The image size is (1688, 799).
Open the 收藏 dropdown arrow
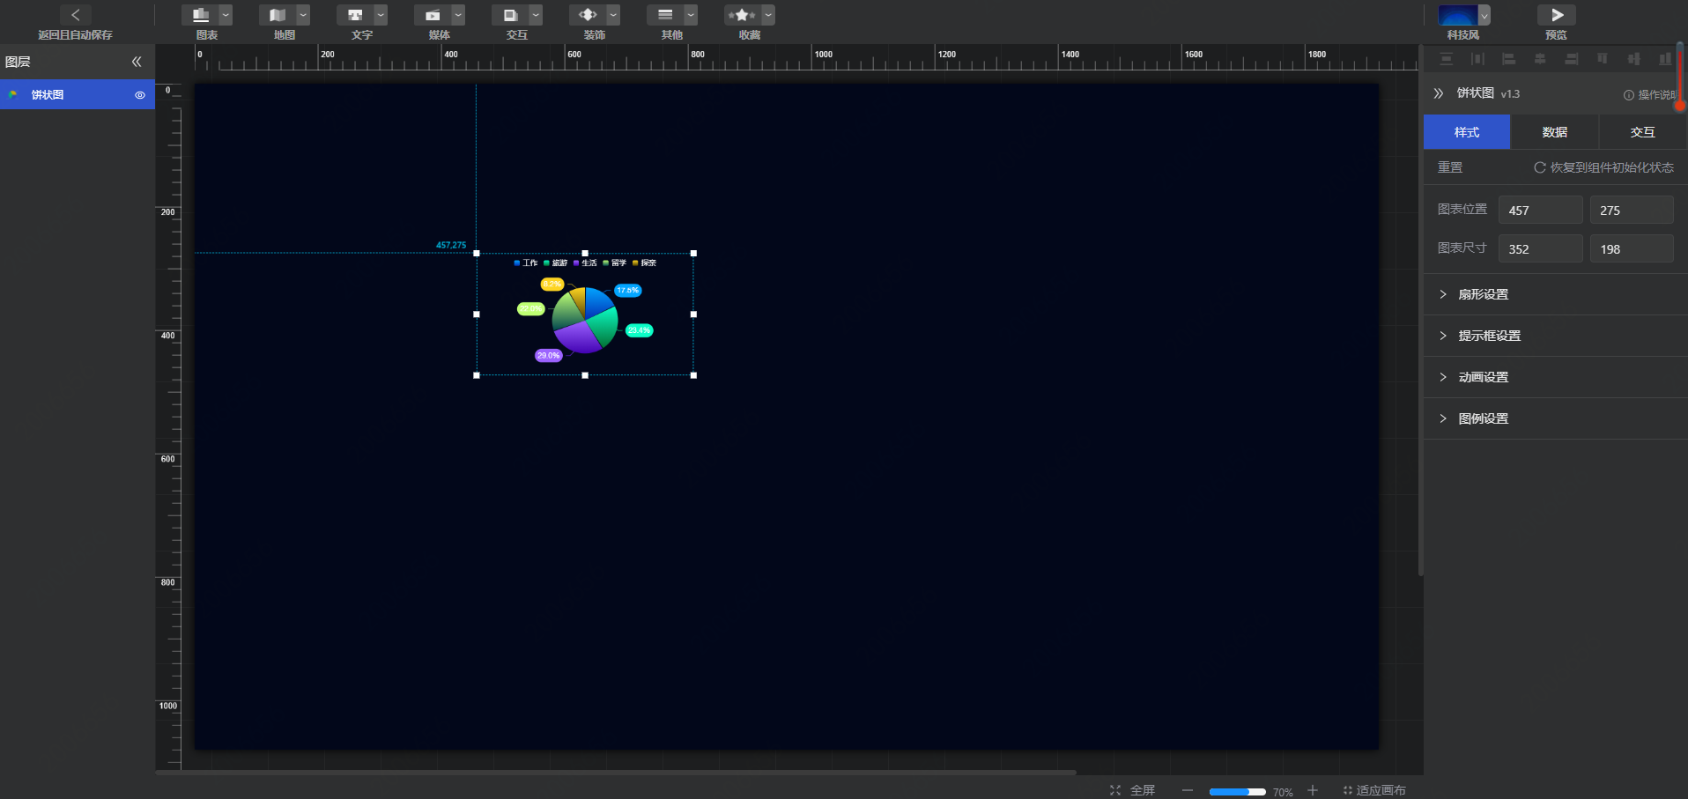coord(768,15)
